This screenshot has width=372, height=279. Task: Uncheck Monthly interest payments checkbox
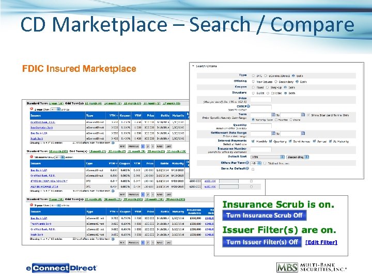click(x=253, y=141)
